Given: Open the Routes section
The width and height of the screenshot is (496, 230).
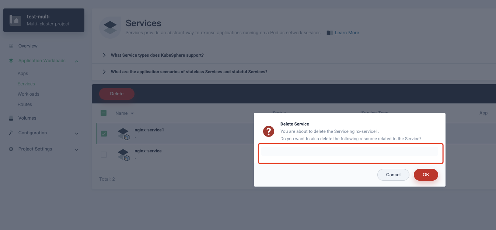Looking at the screenshot, I should click(x=25, y=104).
